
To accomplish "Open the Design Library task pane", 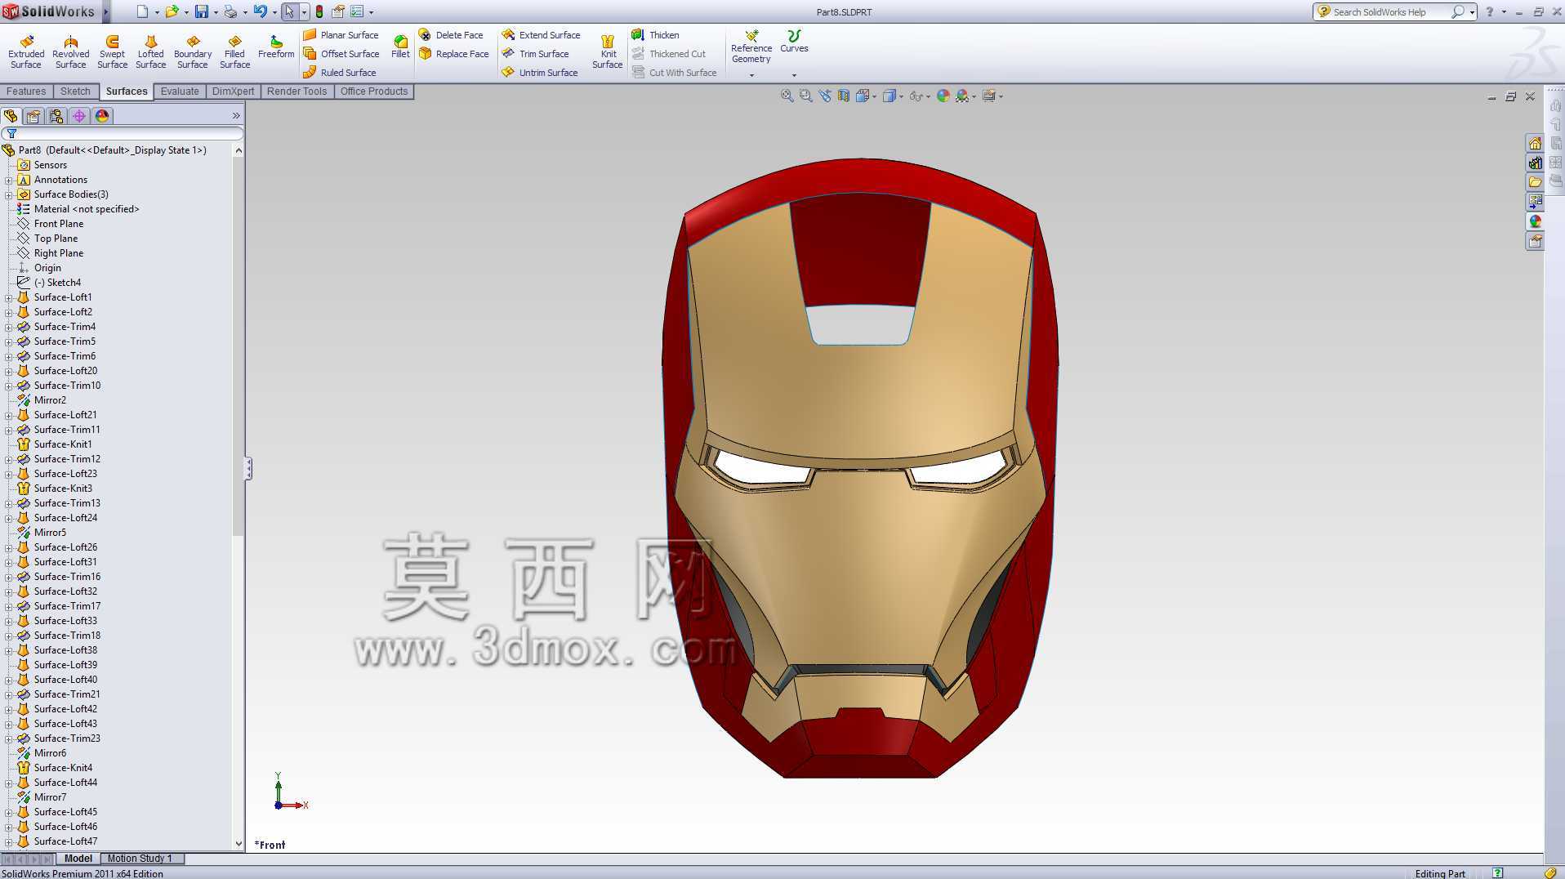I will [1535, 163].
